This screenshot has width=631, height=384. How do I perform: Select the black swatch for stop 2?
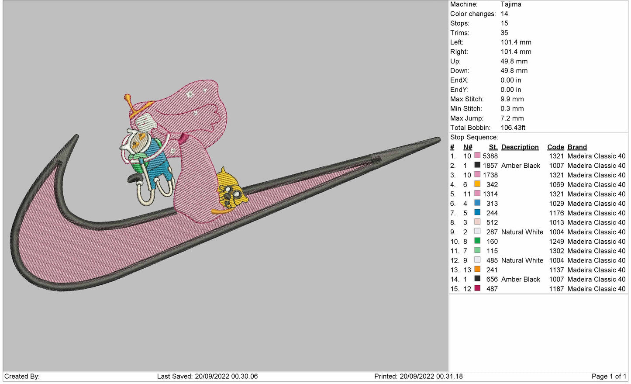pyautogui.click(x=477, y=166)
